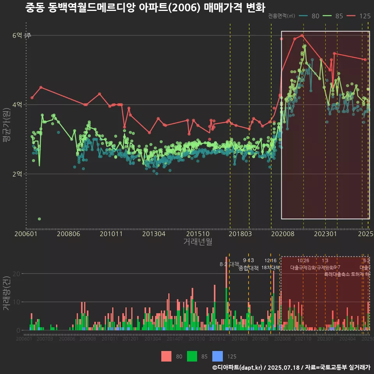Select 201905 on the volume chart x-axis
This screenshot has width=374, height=374.
tap(260, 339)
